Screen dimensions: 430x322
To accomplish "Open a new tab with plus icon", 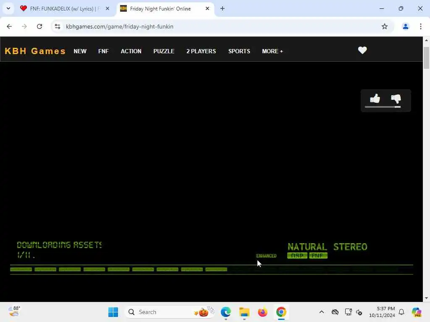I will (x=223, y=9).
